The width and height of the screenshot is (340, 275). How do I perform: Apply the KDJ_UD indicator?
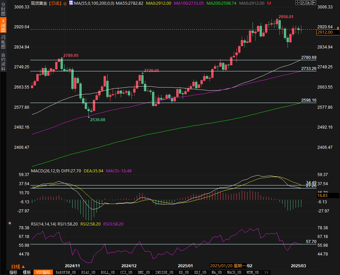200,272
